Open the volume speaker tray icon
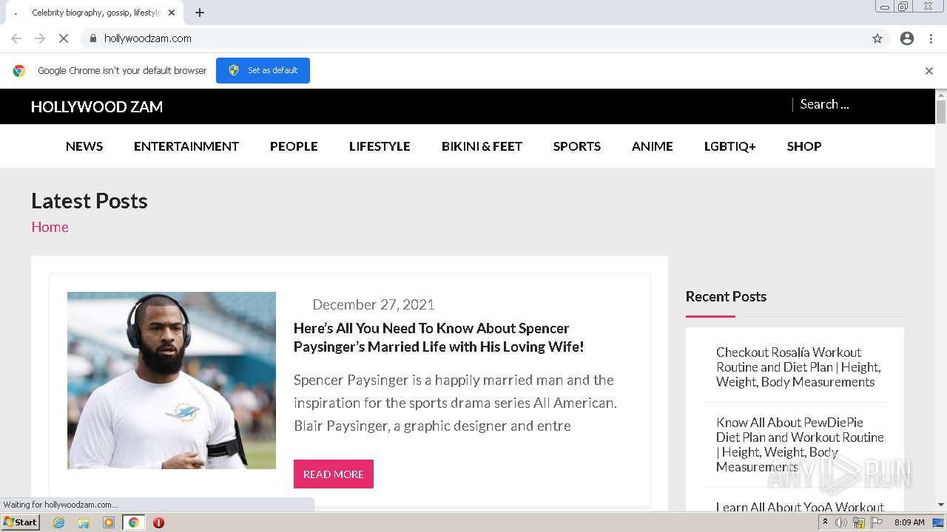947x532 pixels. coord(841,522)
